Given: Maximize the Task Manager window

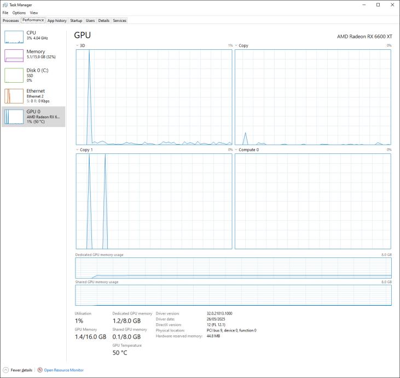Looking at the screenshot, I should (378, 5).
